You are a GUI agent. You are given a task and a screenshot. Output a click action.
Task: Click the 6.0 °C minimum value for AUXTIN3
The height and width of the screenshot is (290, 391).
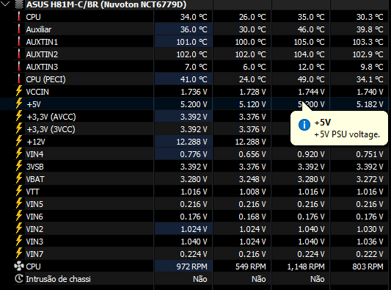255,67
